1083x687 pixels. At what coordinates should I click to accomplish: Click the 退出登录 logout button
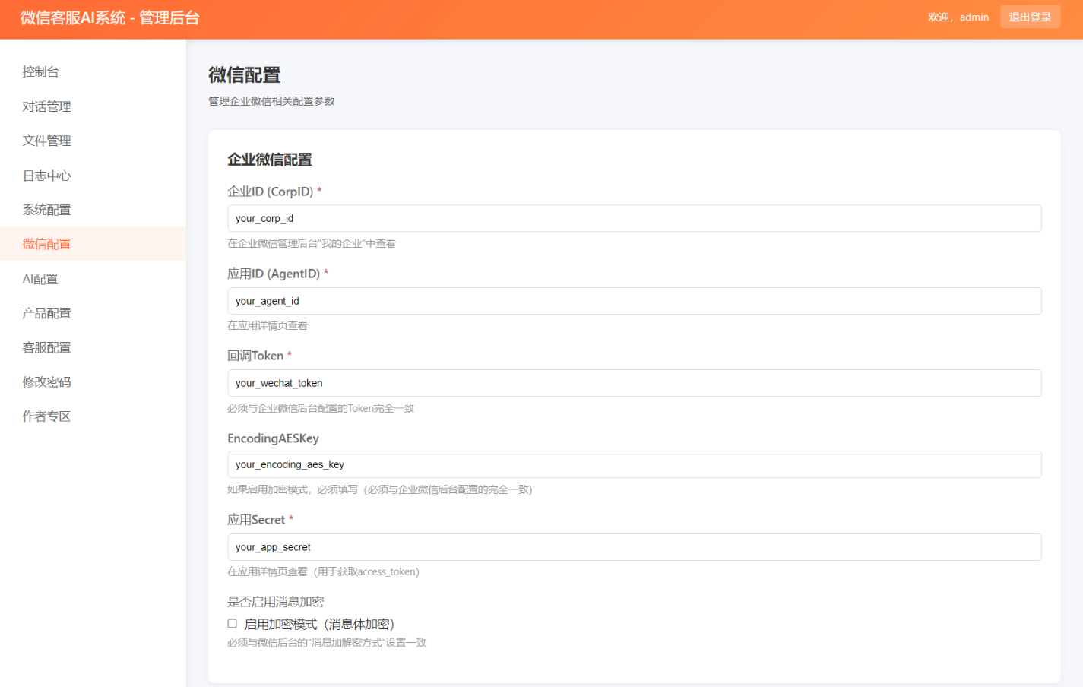pos(1030,17)
